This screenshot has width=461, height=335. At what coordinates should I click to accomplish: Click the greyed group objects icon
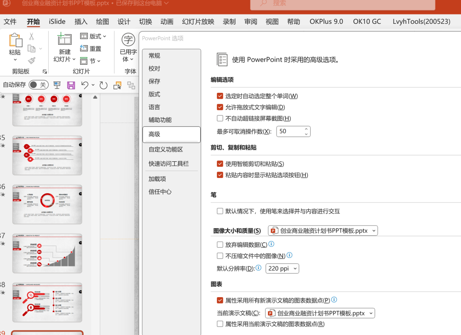(x=131, y=85)
